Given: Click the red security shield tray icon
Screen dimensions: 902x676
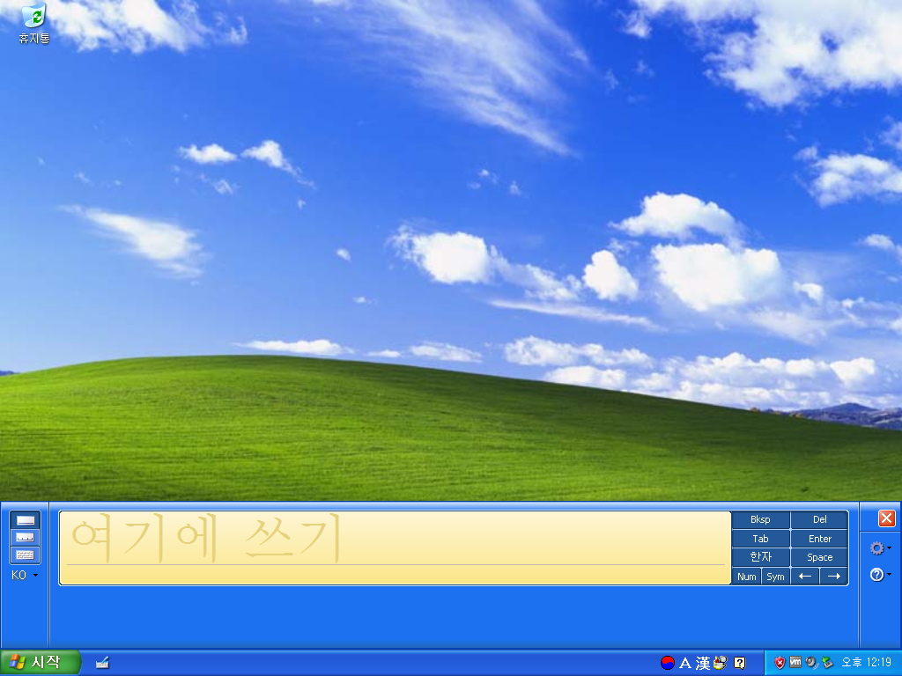Looking at the screenshot, I should [780, 663].
